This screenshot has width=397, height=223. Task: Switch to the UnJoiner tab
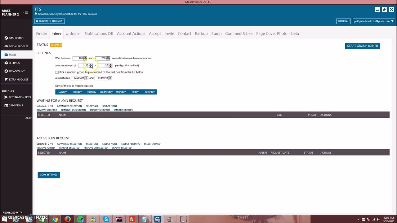(73, 33)
